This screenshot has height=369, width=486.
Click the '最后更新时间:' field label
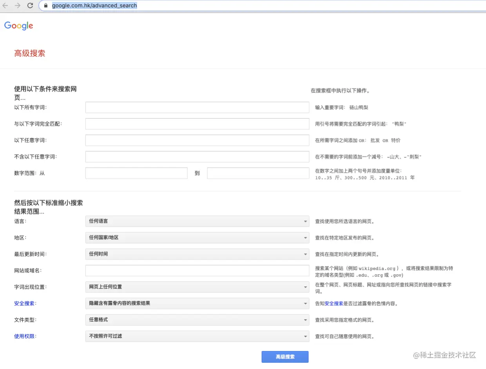click(x=30, y=254)
